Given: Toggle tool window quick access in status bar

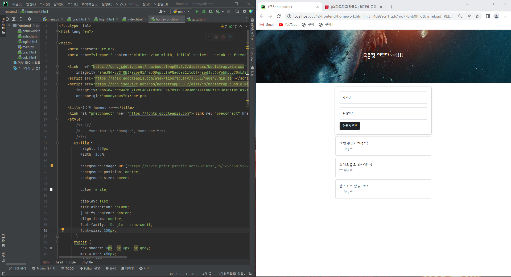Looking at the screenshot, I should click(x=3, y=274).
